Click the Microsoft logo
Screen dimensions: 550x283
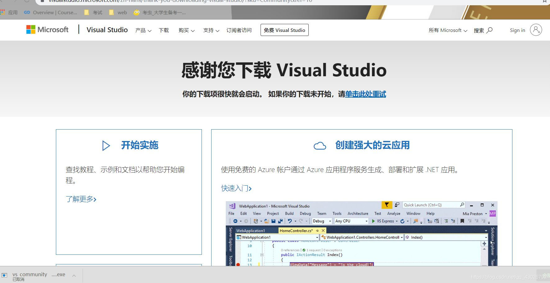point(48,30)
